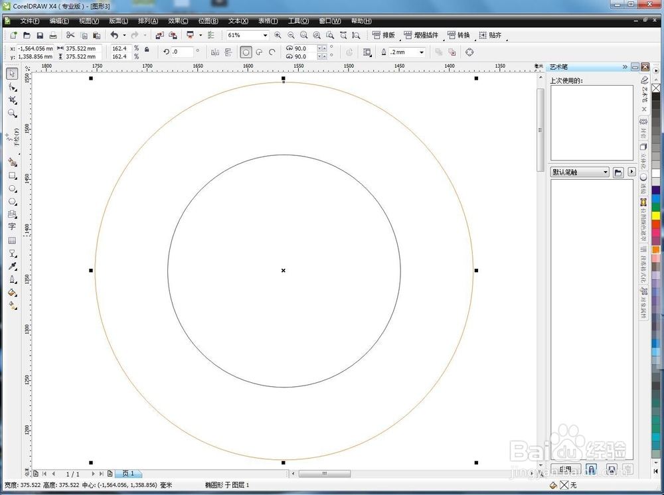Click the Wrap paragraph text icon
The height and width of the screenshot is (495, 664).
coord(367,52)
